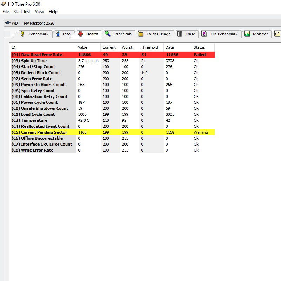Select the Offline Uncorrectable row
281x281 pixels.
113,138
